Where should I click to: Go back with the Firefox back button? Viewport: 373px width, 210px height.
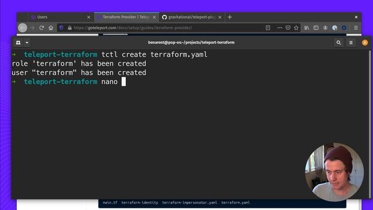tap(23, 28)
